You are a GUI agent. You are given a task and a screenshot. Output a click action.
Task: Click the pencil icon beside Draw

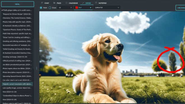pyautogui.click(x=83, y=3)
